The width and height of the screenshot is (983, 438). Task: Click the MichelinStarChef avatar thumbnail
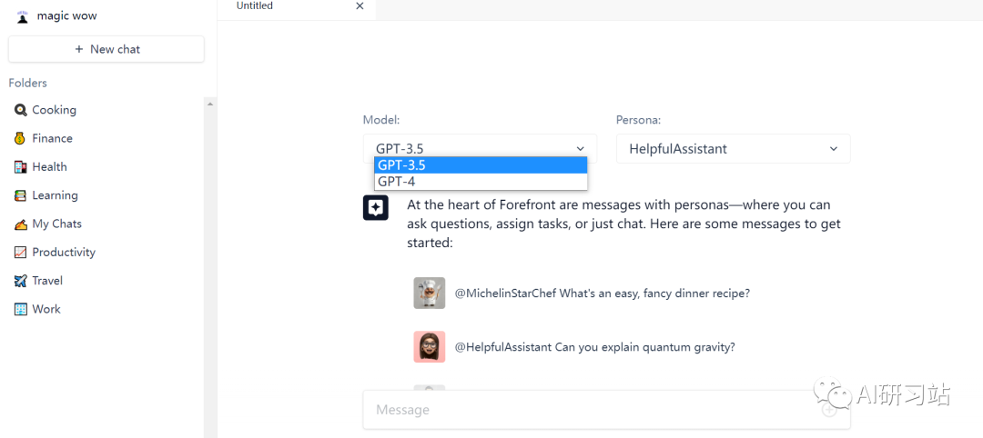430,293
